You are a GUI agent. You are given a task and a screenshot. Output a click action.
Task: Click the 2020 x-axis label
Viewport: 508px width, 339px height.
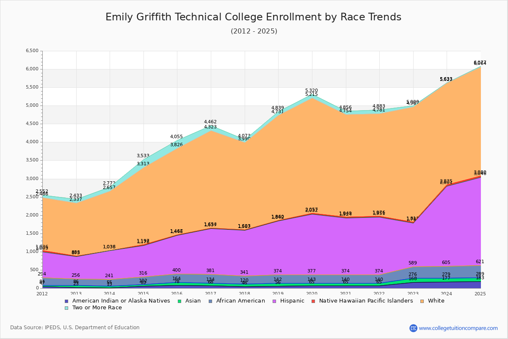point(312,293)
